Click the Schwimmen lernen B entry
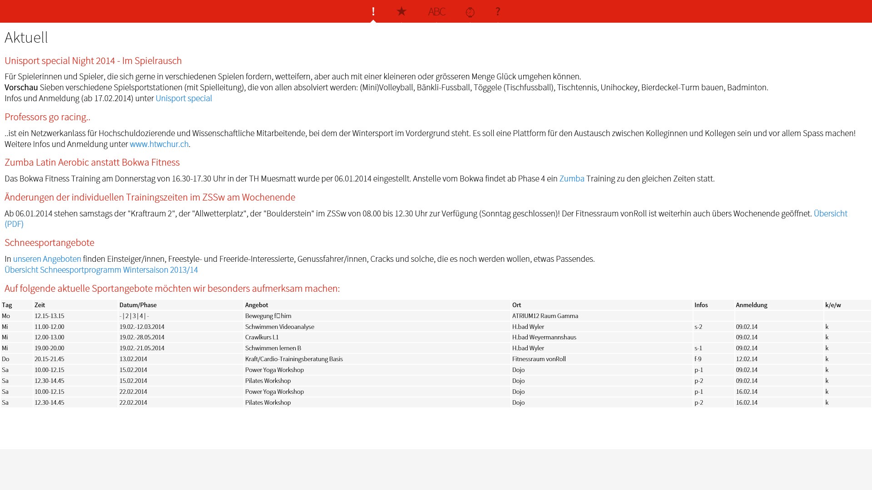 [x=273, y=348]
